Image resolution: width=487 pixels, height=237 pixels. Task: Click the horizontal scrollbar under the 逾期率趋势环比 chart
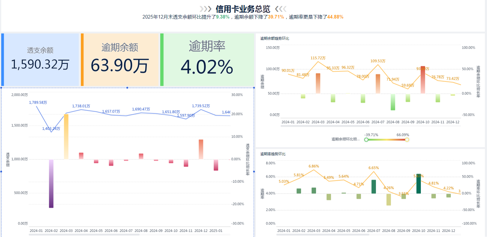(323, 235)
